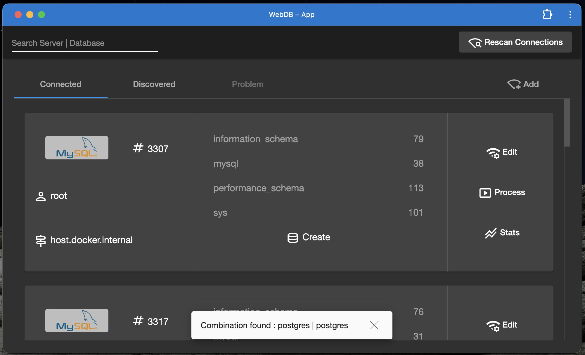Click the MySQL logo for port 3317

click(77, 321)
